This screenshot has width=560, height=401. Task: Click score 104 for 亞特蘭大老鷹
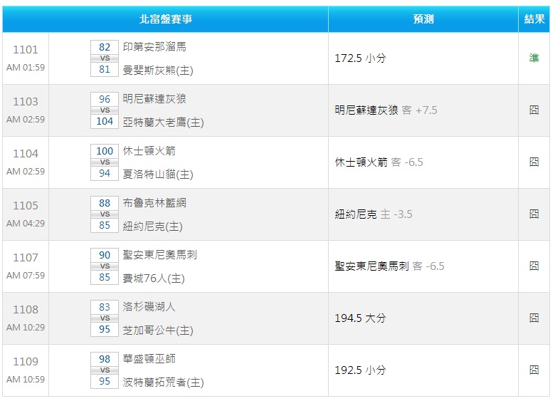(105, 122)
